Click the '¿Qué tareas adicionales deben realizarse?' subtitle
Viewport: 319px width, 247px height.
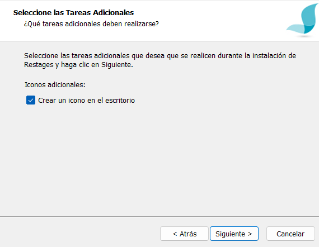click(91, 24)
